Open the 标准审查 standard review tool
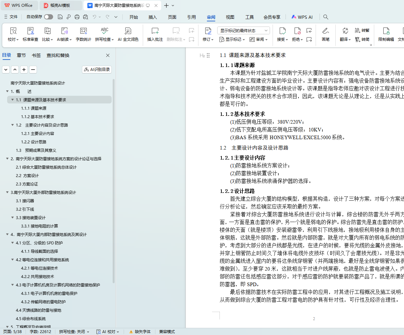 pyautogui.click(x=30, y=31)
